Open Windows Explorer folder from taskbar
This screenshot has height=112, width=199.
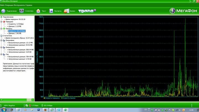point(32,110)
